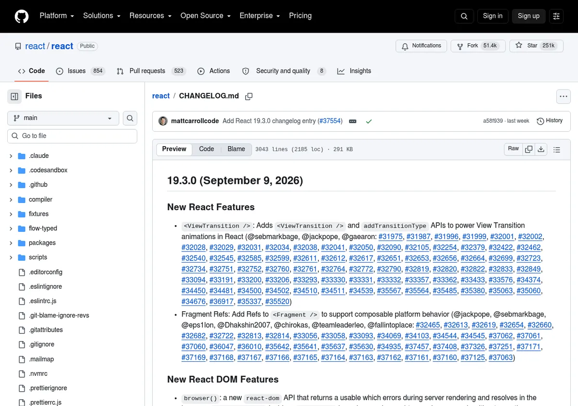578x406 pixels.
Task: Open the main branch dropdown
Action: click(x=63, y=118)
